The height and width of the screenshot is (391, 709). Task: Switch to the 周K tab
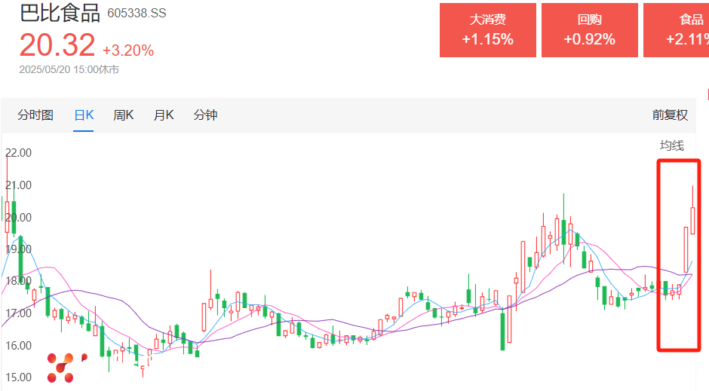point(123,115)
